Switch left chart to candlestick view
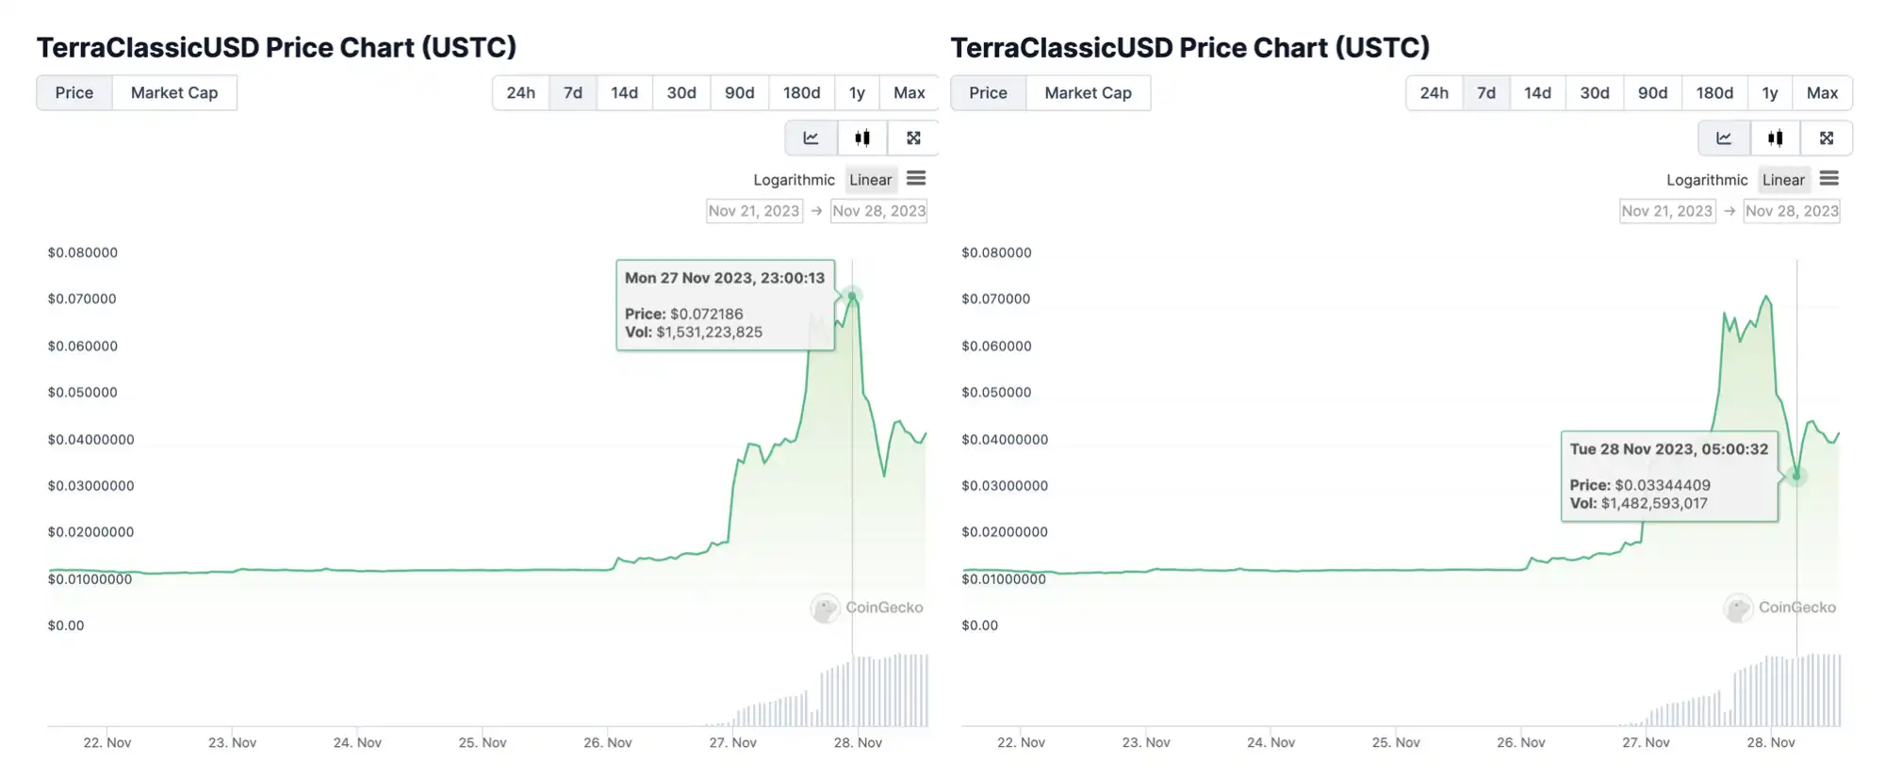This screenshot has width=1885, height=778. pyautogui.click(x=862, y=138)
